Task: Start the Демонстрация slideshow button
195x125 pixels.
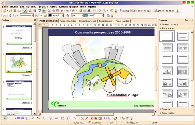Action: 164,11
